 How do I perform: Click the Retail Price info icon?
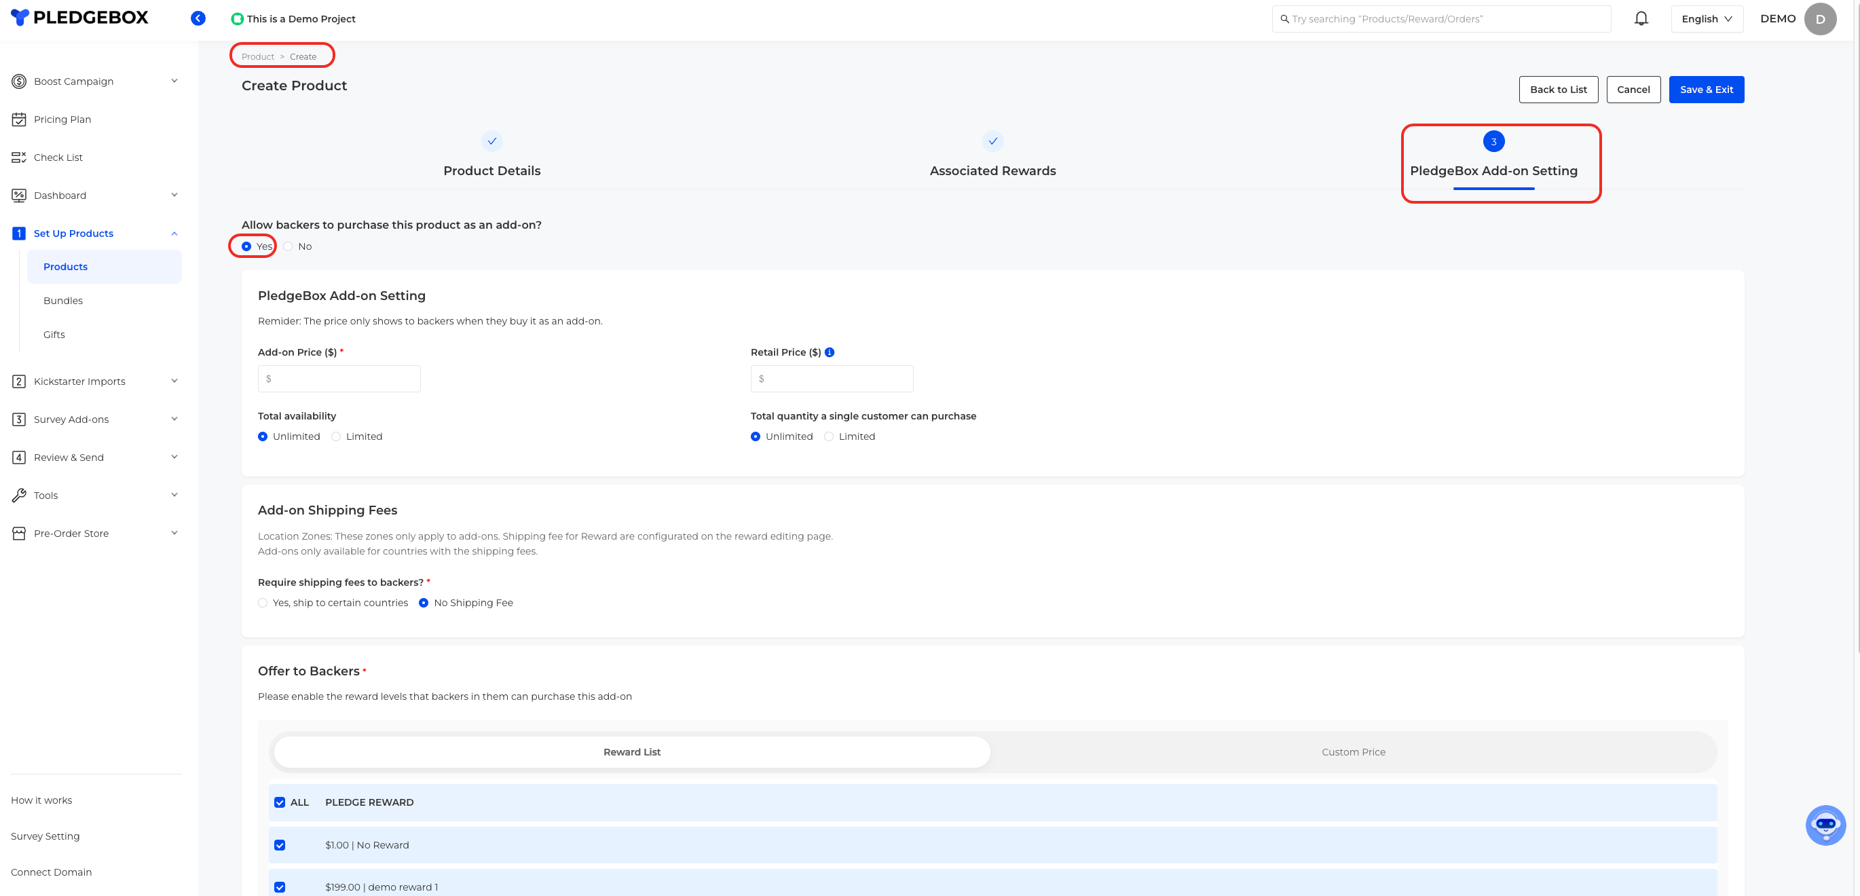(x=830, y=352)
